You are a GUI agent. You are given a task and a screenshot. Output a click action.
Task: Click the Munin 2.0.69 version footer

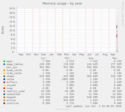coord(63,109)
